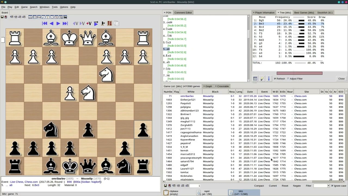
Task: Close the Tree pane with Close button
Action: pyautogui.click(x=341, y=79)
